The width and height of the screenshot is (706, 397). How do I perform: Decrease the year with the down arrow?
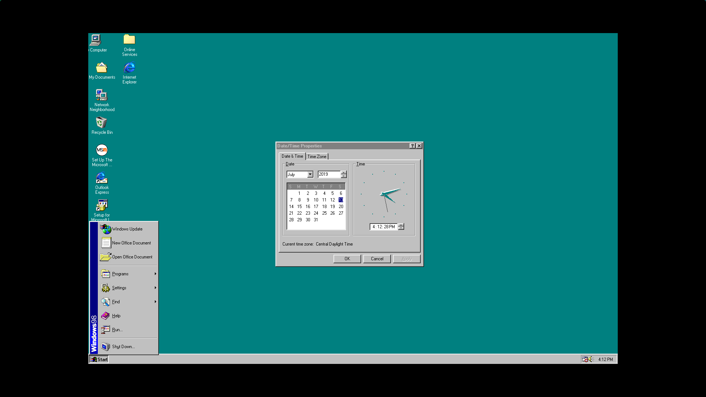pyautogui.click(x=344, y=176)
